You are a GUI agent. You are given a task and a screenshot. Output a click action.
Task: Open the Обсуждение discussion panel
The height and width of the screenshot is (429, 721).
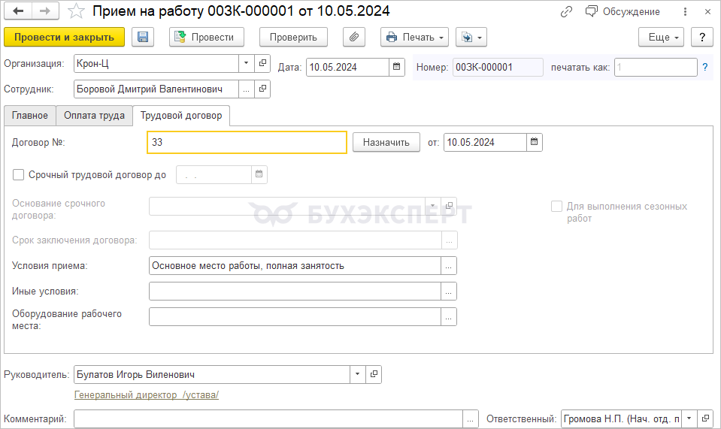[623, 12]
